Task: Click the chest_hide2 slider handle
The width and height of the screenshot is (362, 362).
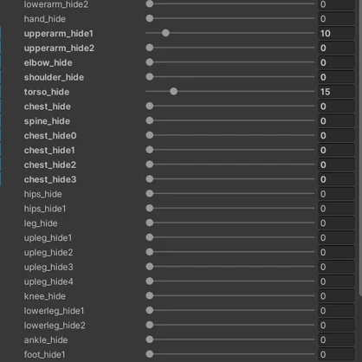Action: [150, 165]
